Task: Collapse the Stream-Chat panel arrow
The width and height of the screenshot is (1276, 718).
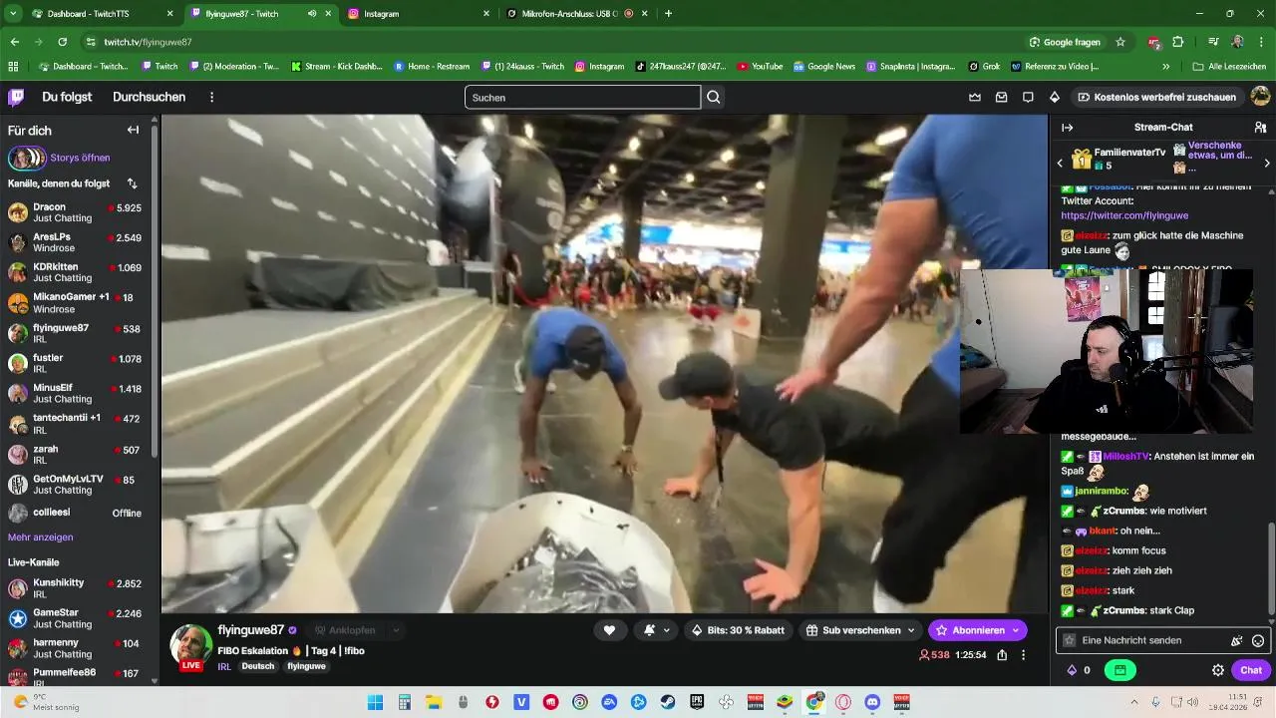Action: coord(1067,128)
